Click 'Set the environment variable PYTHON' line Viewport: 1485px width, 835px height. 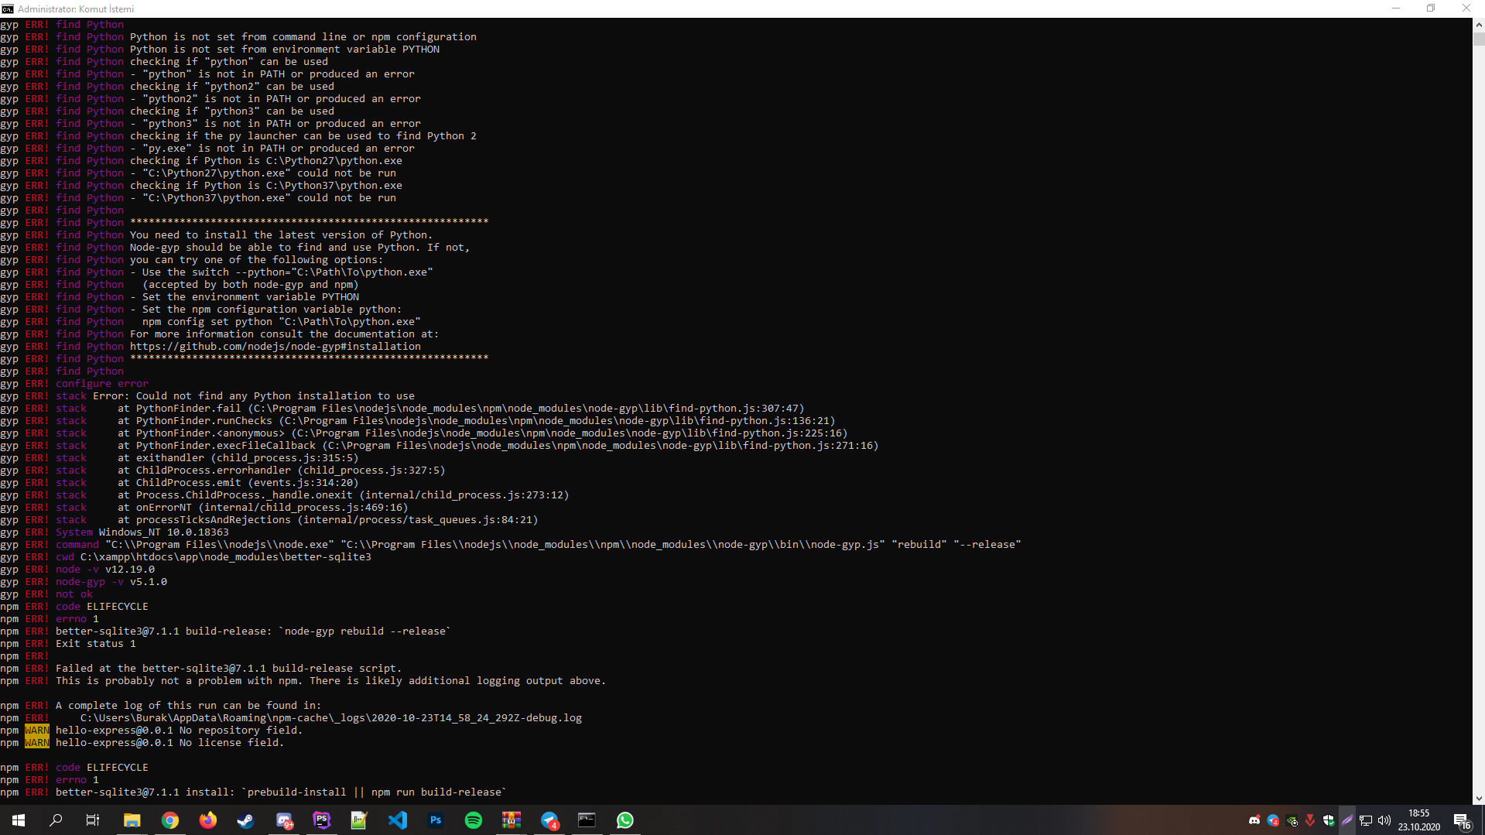[x=251, y=297]
